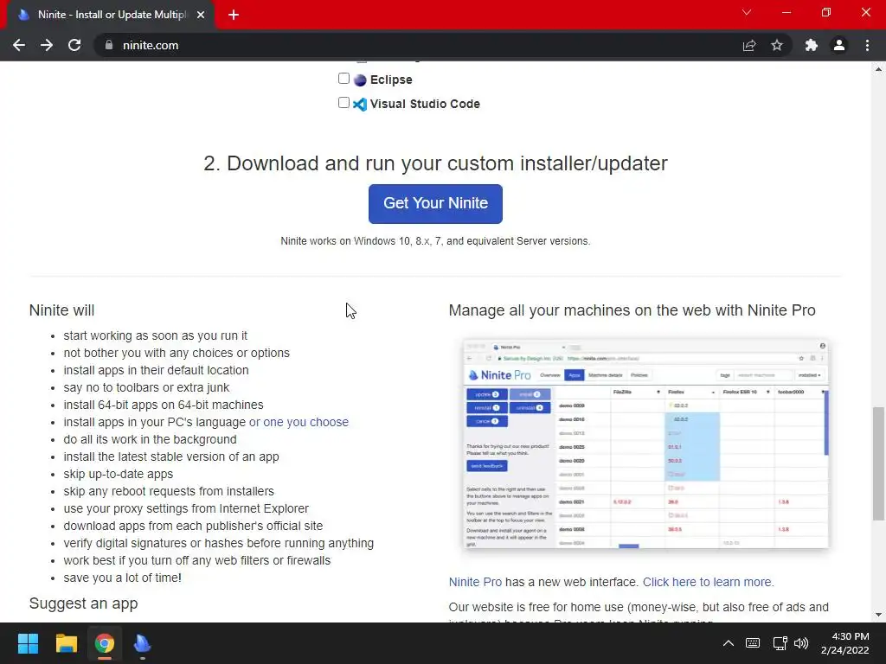Open the network tray icon
Screen dimensions: 886x664
pos(780,643)
